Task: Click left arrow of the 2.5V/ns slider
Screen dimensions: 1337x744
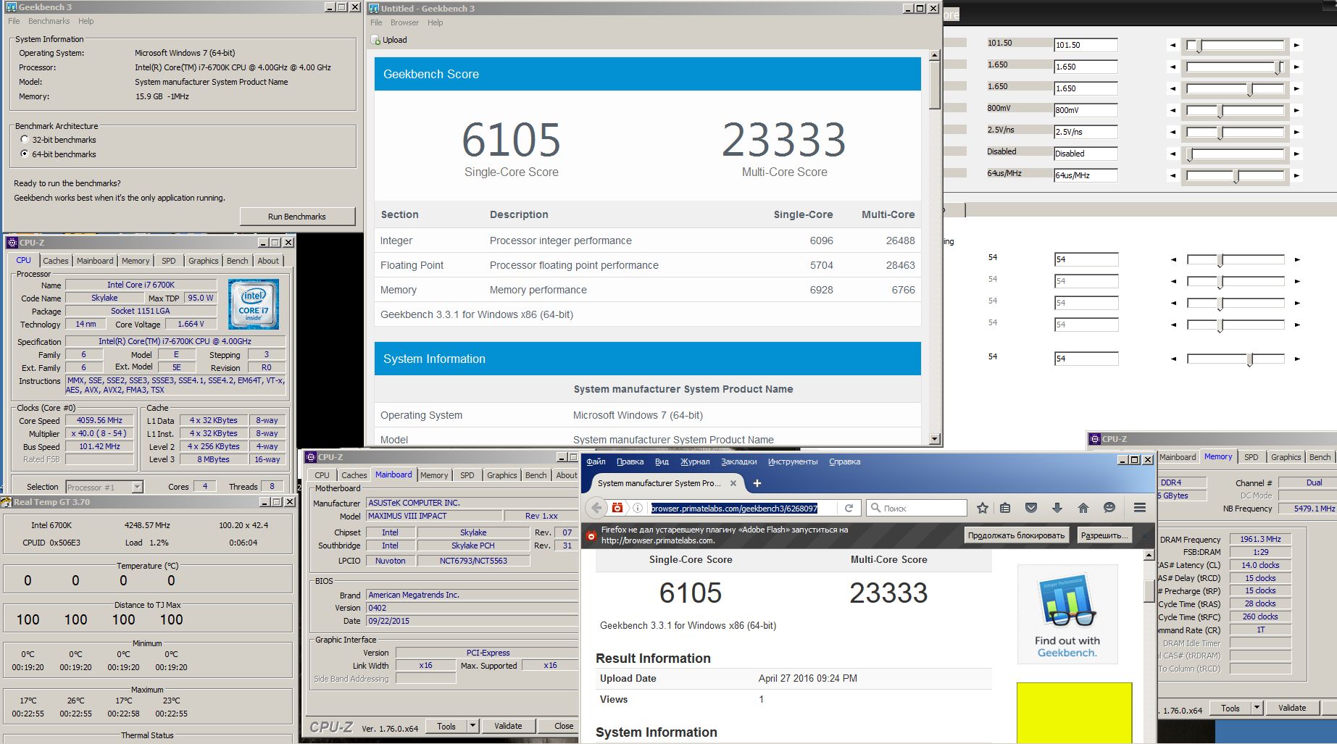Action: click(x=1173, y=132)
